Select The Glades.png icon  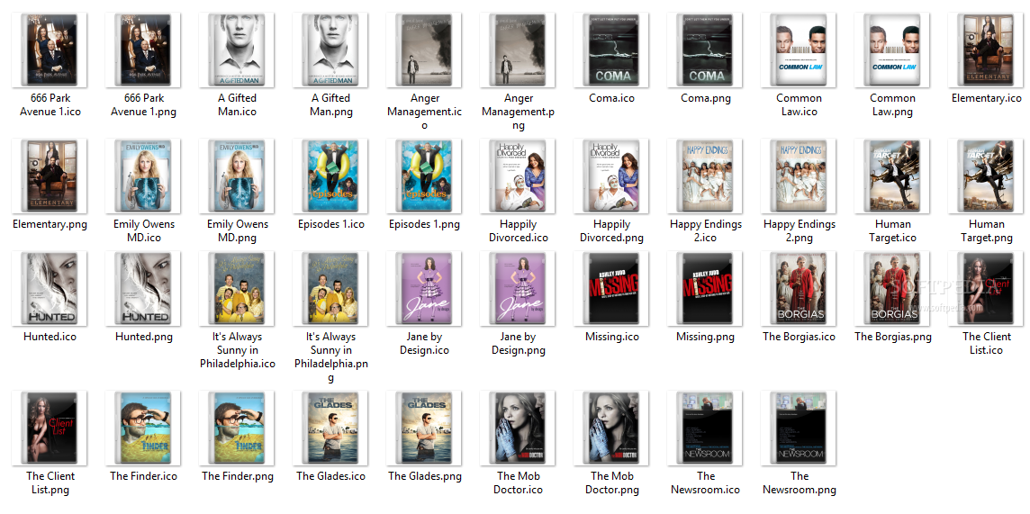(x=424, y=428)
